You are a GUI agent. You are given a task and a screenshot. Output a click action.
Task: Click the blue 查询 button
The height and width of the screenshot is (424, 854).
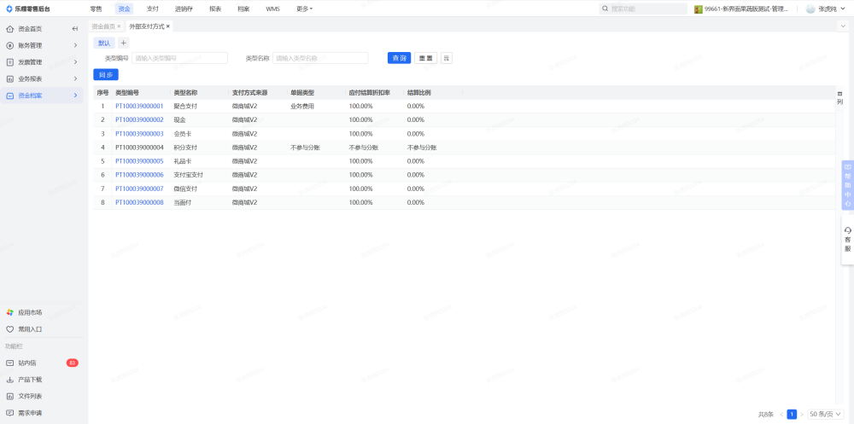(x=399, y=58)
